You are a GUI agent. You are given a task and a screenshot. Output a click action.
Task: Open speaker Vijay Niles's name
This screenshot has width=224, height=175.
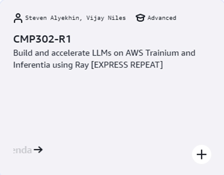[106, 18]
